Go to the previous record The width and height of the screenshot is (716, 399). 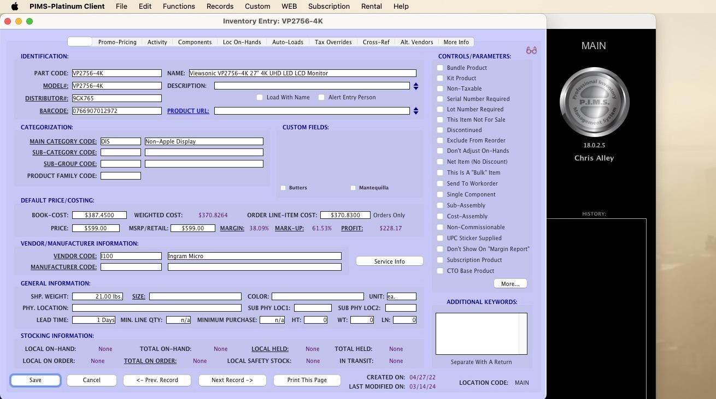coord(157,380)
